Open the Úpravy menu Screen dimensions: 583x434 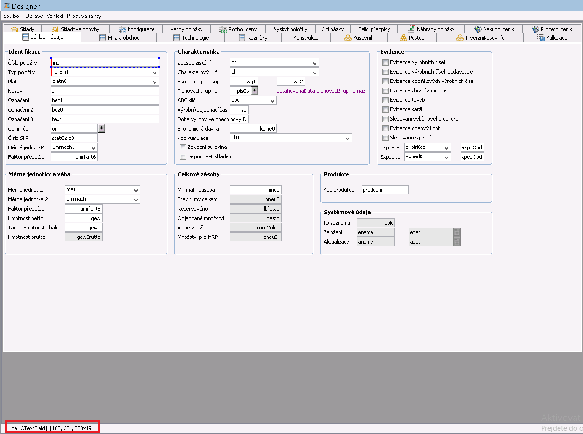(34, 16)
